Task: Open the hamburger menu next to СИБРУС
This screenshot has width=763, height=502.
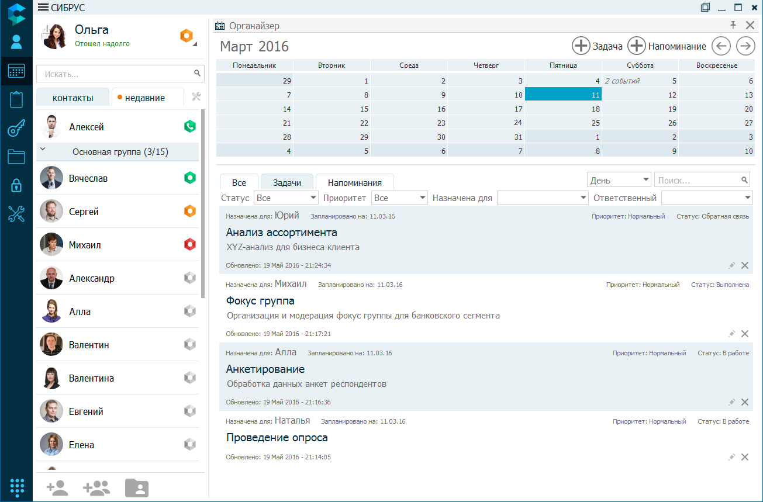Action: (x=43, y=7)
